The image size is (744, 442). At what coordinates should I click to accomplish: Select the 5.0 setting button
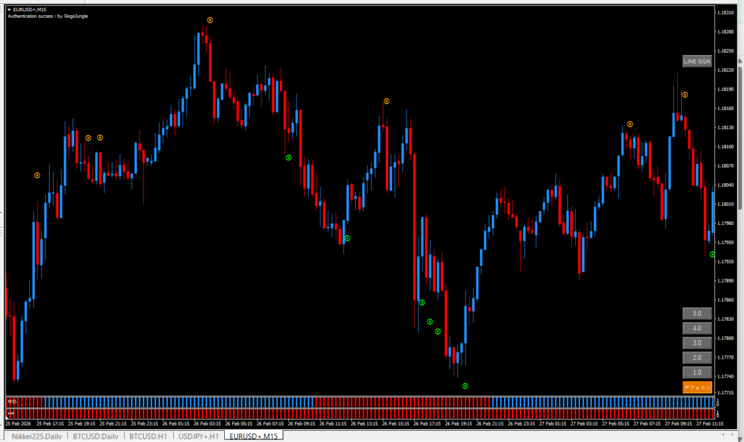click(697, 313)
